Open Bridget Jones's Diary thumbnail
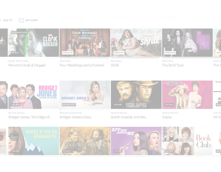Image resolution: width=221 pixels, height=172 pixels. click(85, 95)
